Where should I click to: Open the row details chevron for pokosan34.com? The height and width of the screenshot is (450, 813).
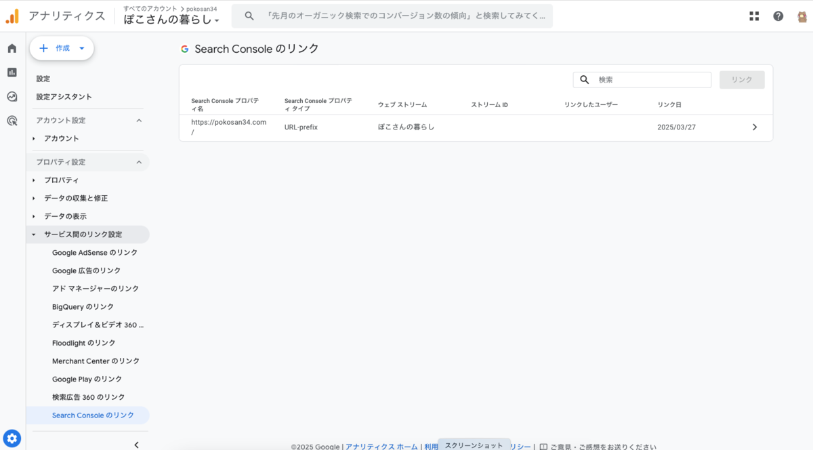pos(755,127)
